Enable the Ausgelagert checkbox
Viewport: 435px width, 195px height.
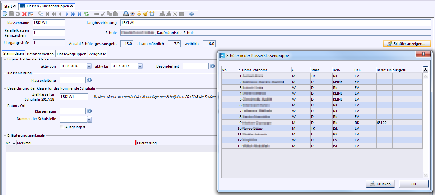point(62,127)
